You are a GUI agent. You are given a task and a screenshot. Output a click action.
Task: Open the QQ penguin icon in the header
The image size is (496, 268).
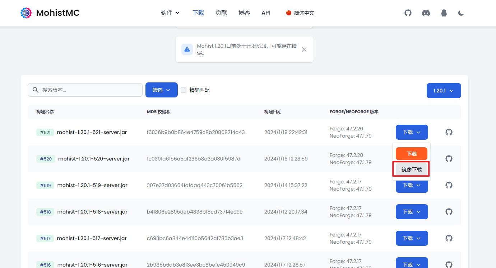(444, 13)
